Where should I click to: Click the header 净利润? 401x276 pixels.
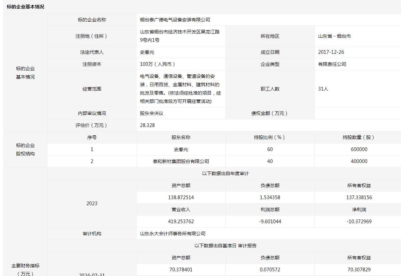click(x=359, y=210)
